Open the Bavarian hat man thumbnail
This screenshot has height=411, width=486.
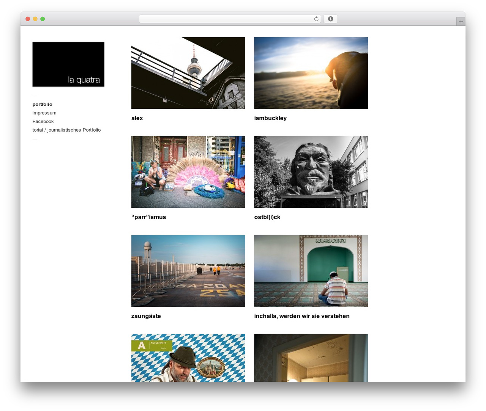click(x=188, y=358)
